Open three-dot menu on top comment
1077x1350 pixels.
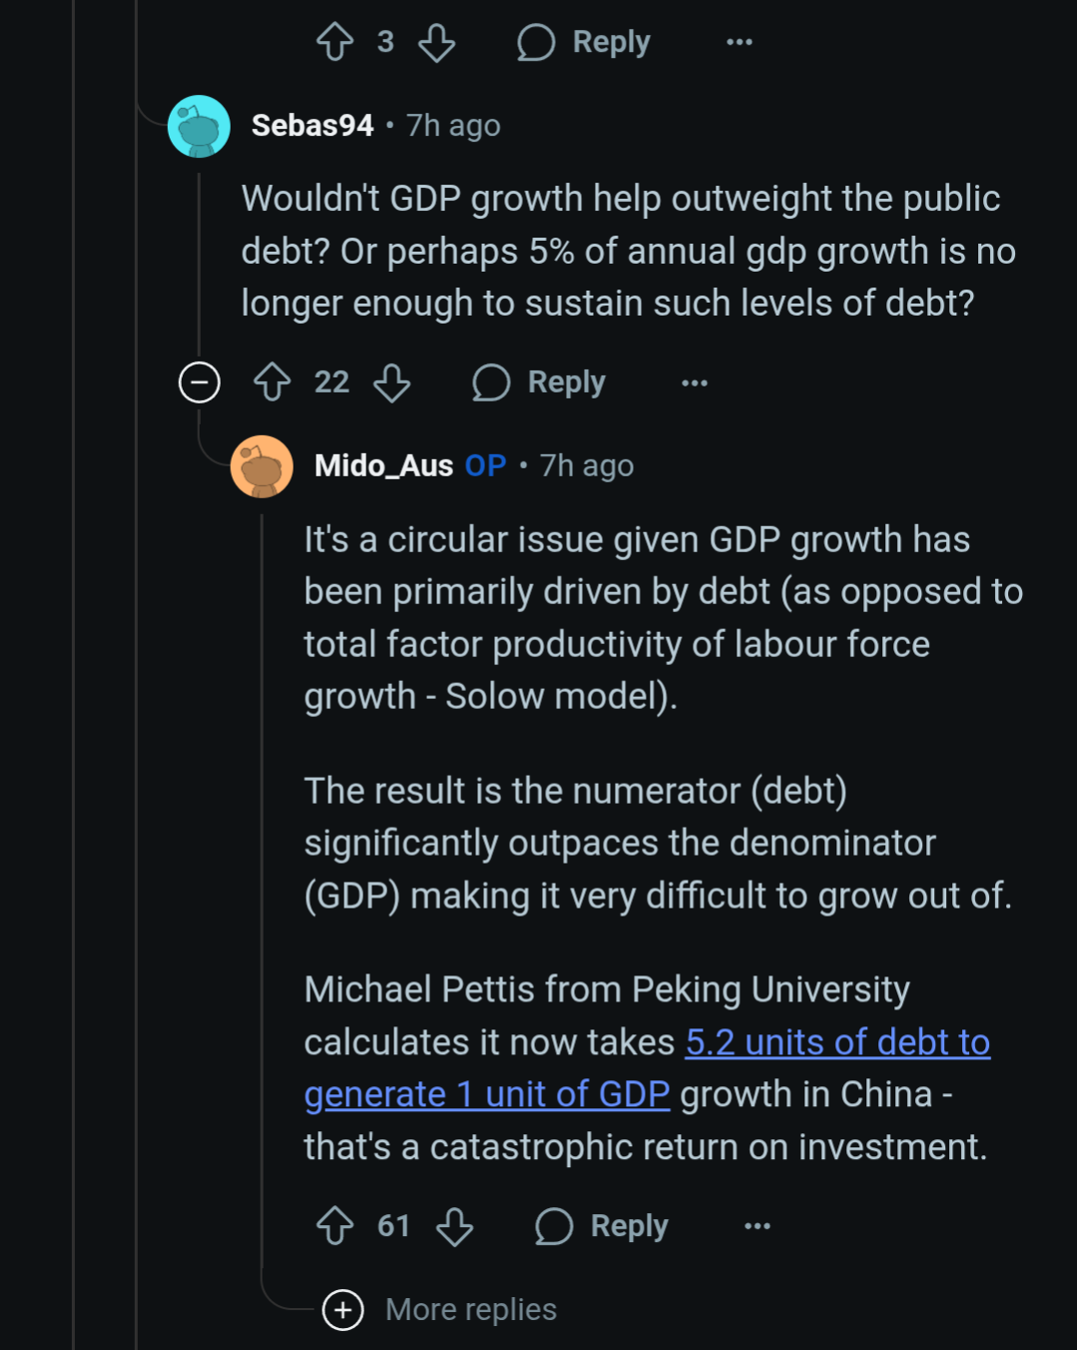pos(740,42)
